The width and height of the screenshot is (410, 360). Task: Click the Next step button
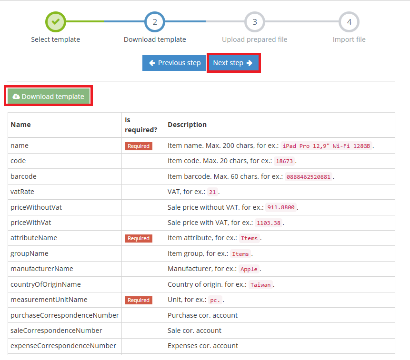[x=233, y=62]
